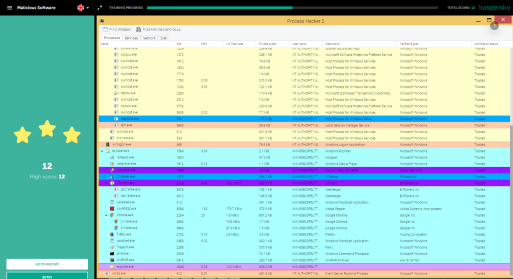Sort by the I/O Total rate column
The width and height of the screenshot is (513, 279).
click(x=240, y=44)
